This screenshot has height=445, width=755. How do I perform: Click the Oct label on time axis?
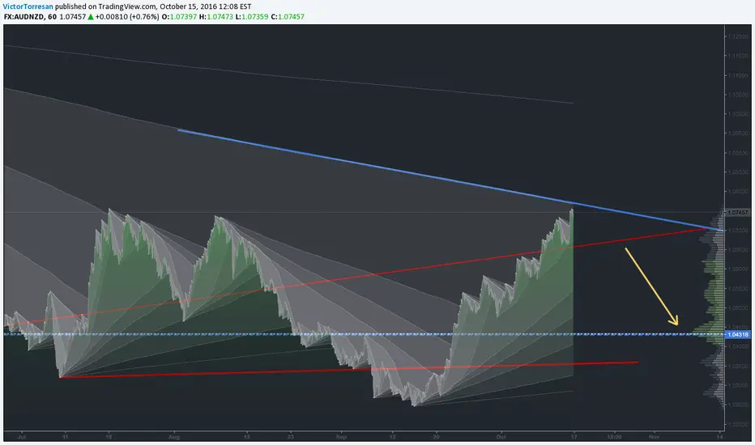point(501,437)
